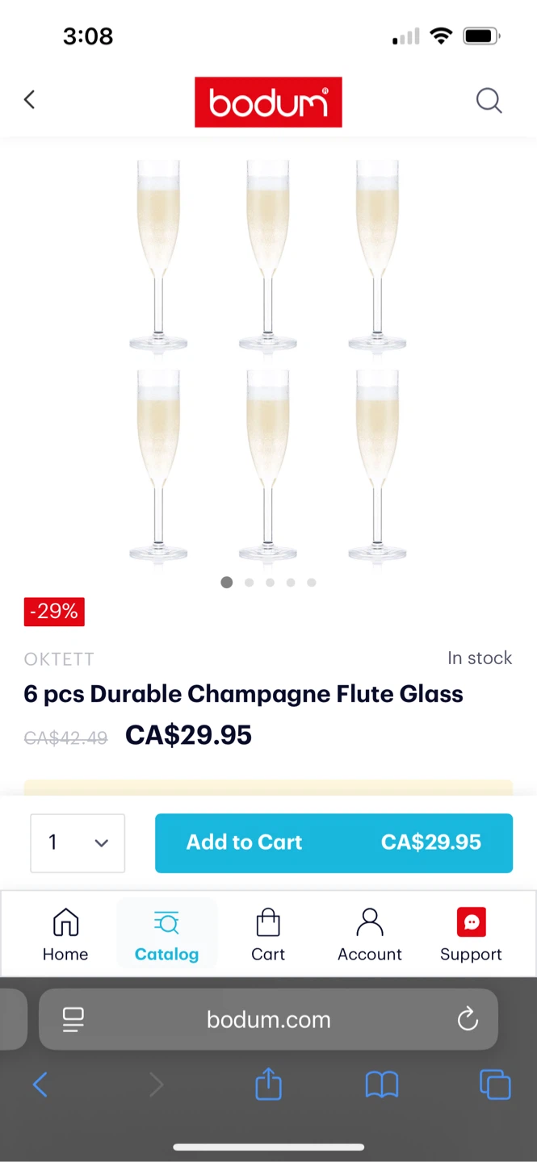Go back with the page back arrow

[29, 99]
